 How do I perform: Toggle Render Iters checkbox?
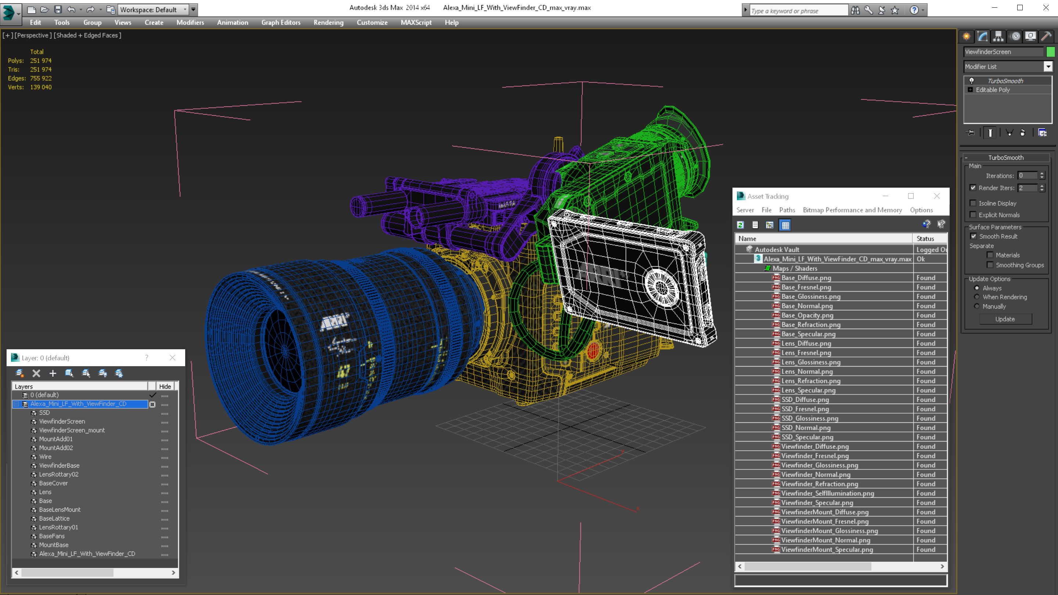973,187
